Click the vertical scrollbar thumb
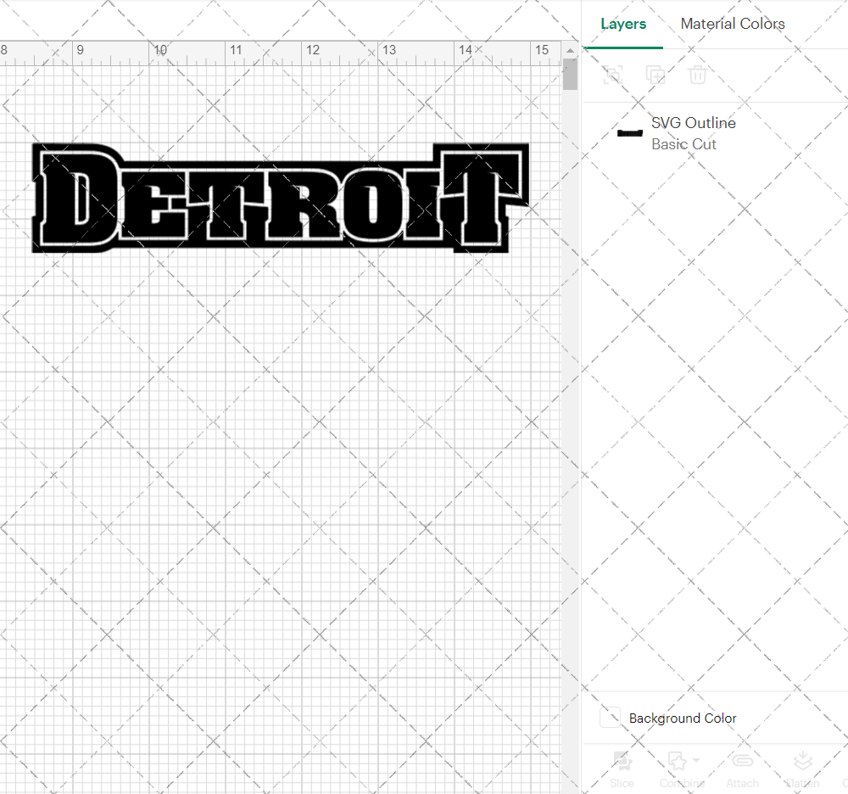Screen dimensions: 848x794 (x=570, y=74)
